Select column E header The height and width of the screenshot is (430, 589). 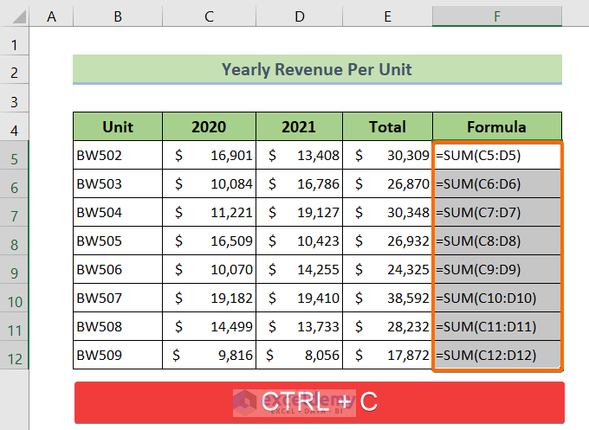pyautogui.click(x=387, y=14)
